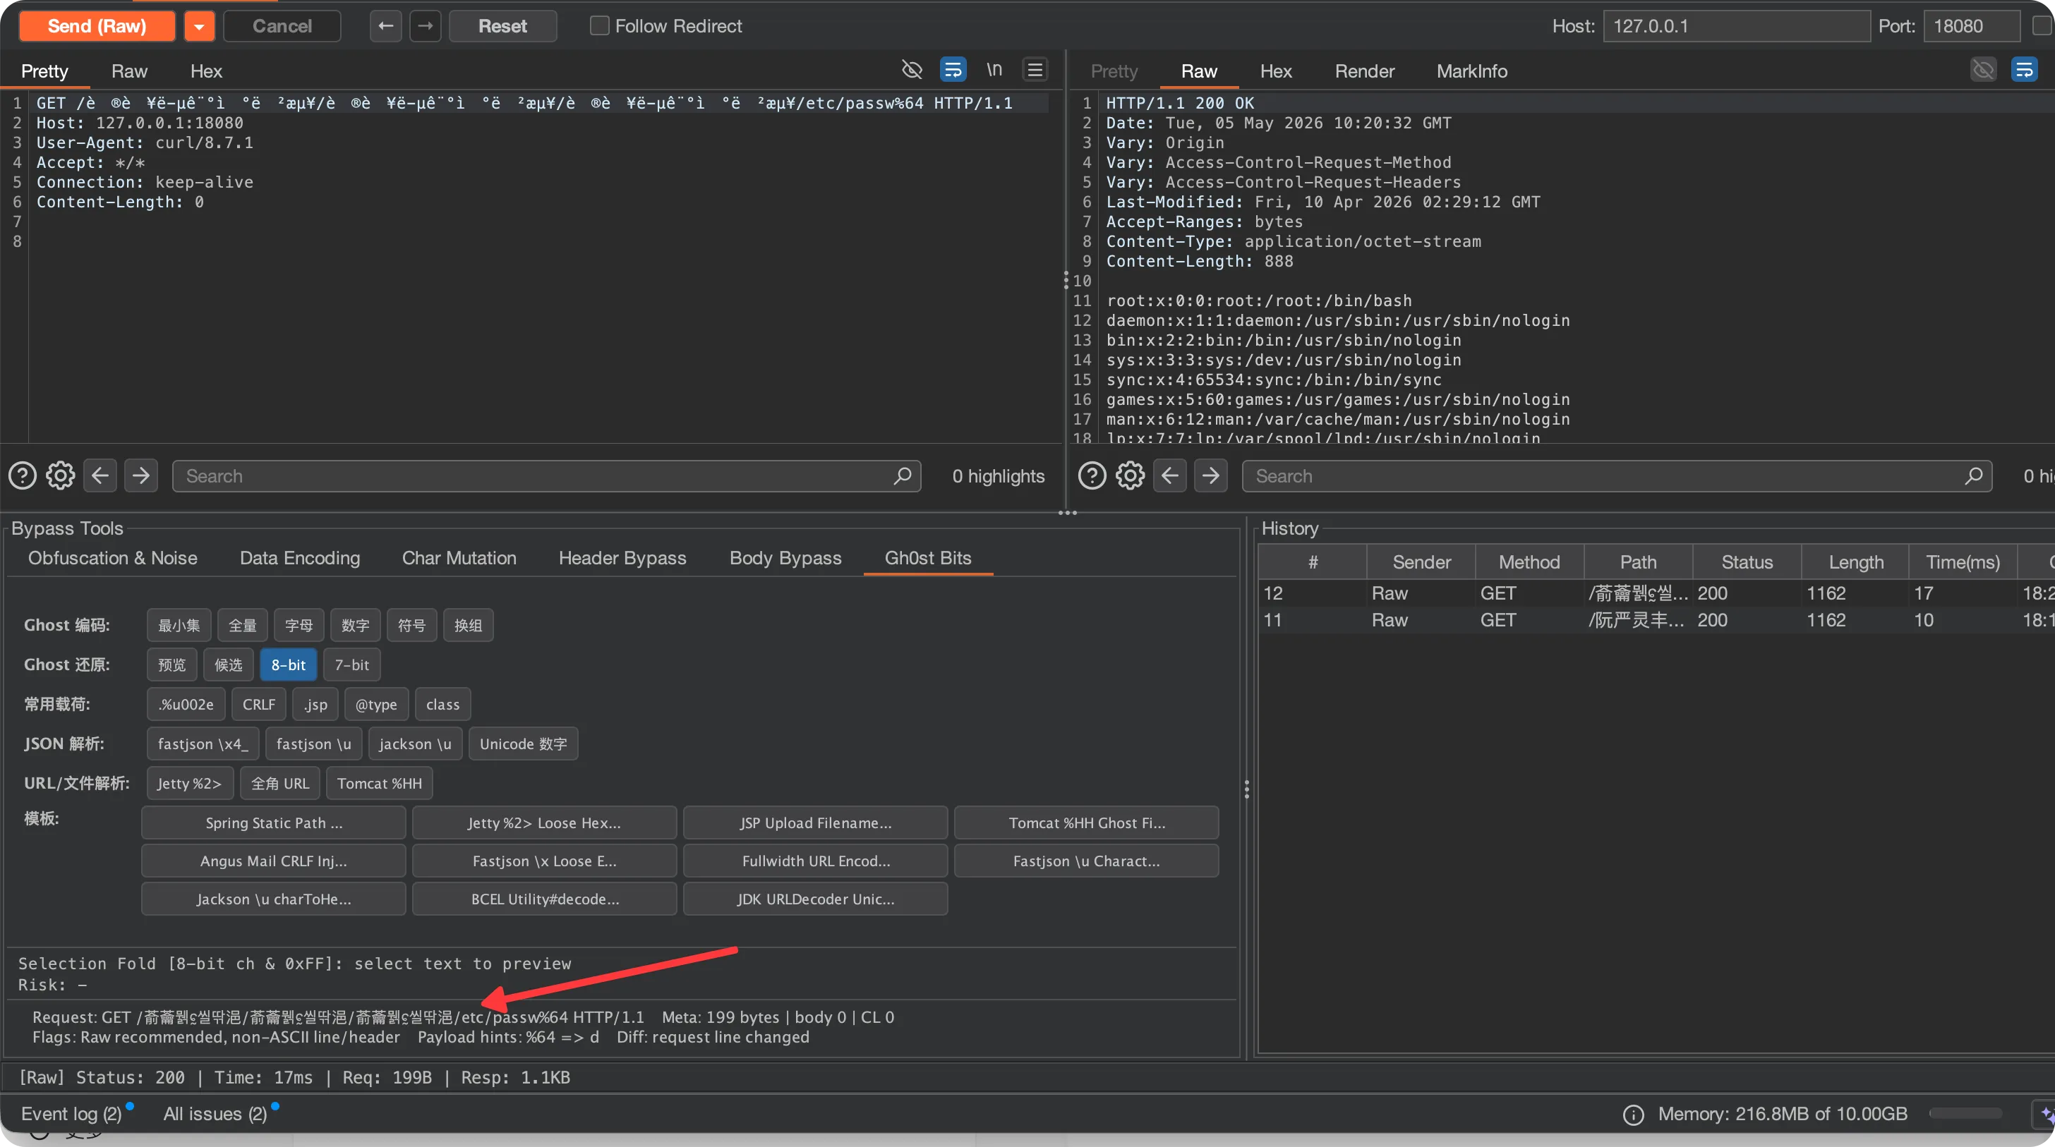Select history row number 11
The width and height of the screenshot is (2055, 1147).
tap(1656, 620)
